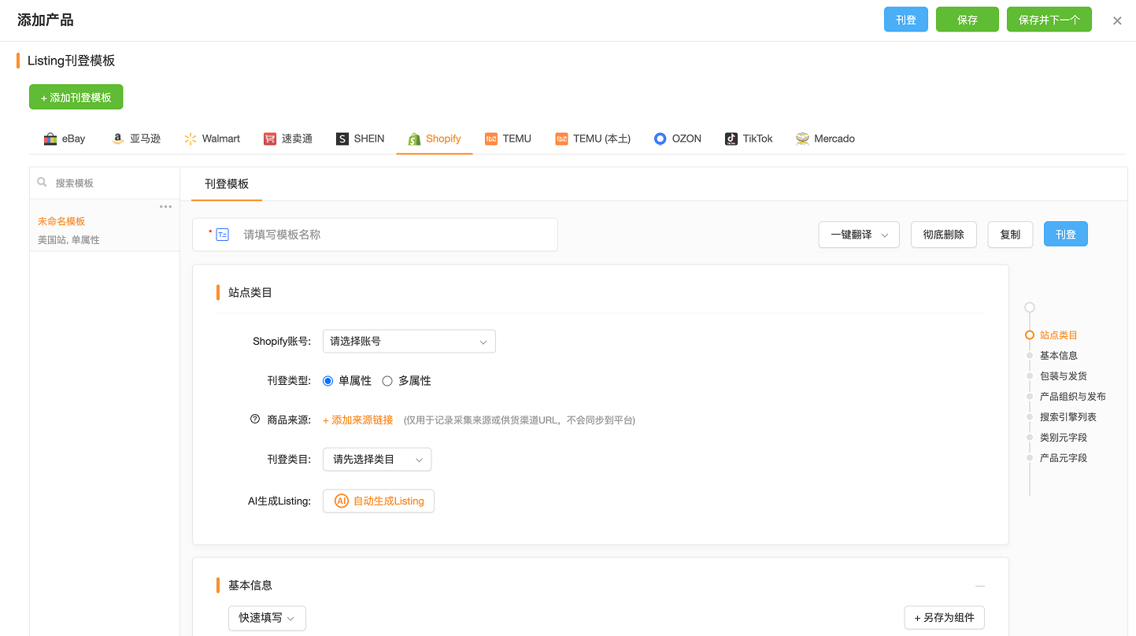Select the 单属性 radio button
1136x636 pixels.
(328, 381)
